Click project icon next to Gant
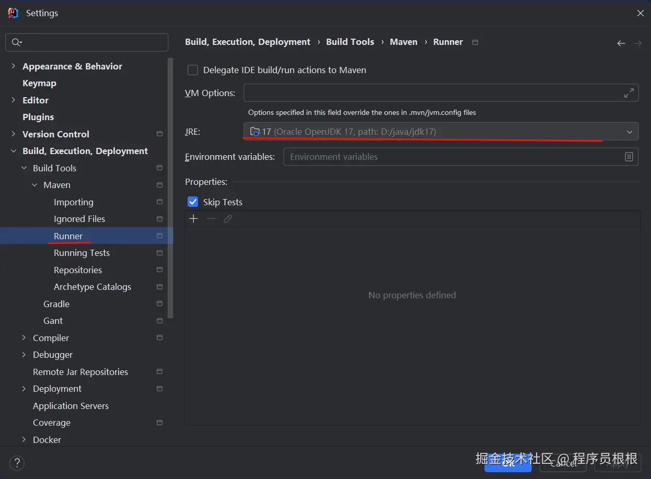This screenshot has width=651, height=479. [x=159, y=321]
